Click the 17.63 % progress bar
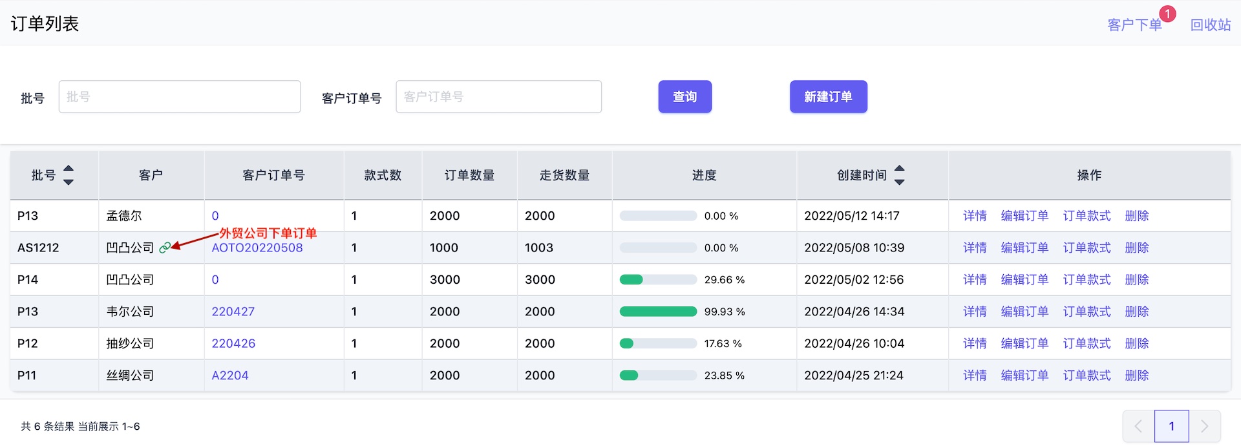The height and width of the screenshot is (446, 1241). point(658,343)
